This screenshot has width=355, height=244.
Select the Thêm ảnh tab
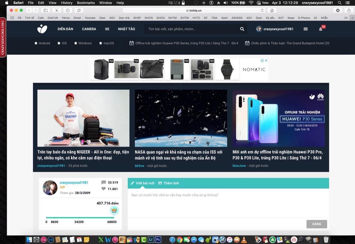[x=168, y=183]
